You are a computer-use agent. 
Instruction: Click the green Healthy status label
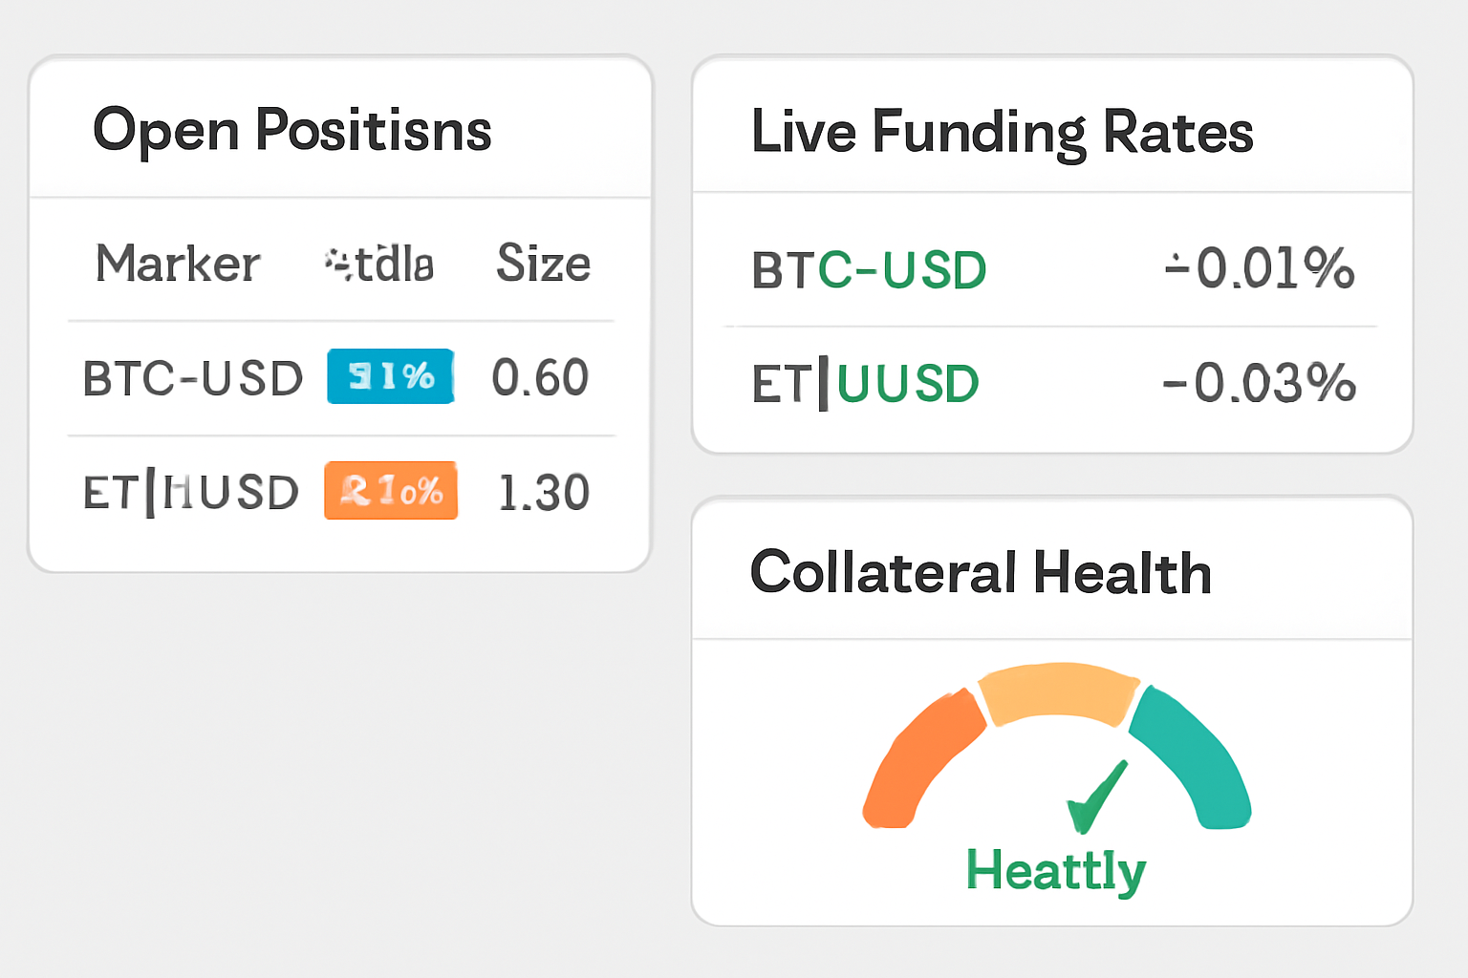point(1055,870)
